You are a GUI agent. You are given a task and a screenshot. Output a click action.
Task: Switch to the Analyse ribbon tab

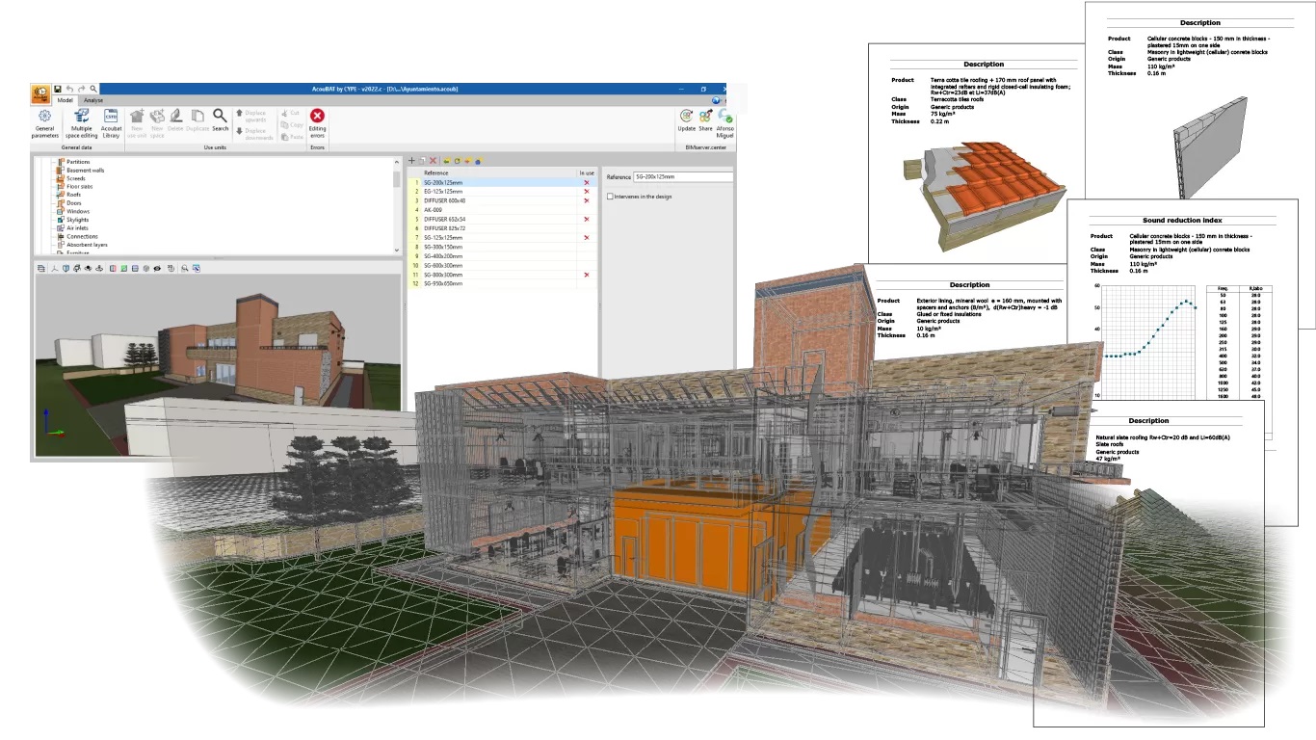point(93,100)
